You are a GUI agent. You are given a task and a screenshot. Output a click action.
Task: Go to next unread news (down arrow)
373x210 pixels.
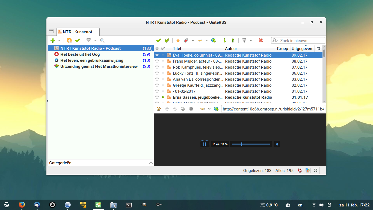225,40
